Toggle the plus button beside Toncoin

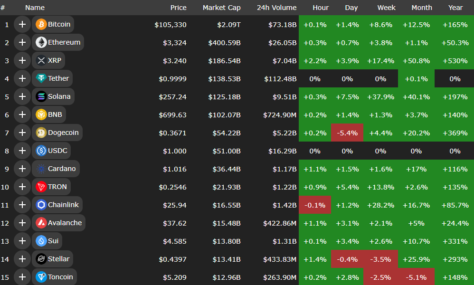(x=22, y=277)
